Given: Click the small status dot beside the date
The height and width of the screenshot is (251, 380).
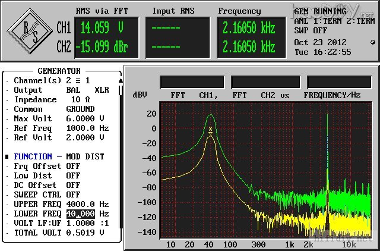Looking at the screenshot, I should pos(372,43).
